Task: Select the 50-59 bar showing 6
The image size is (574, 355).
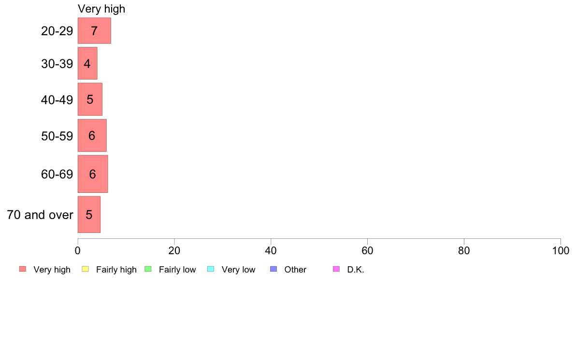Action: pos(92,135)
